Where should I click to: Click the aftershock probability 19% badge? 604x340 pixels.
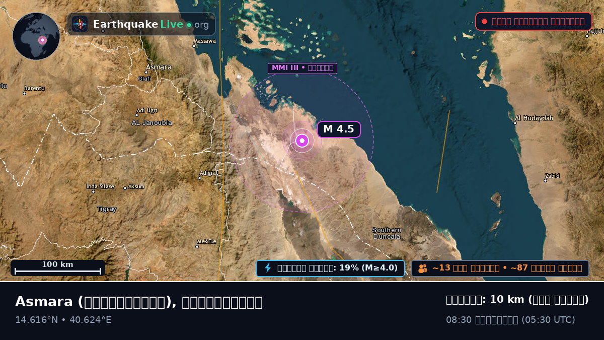point(330,268)
